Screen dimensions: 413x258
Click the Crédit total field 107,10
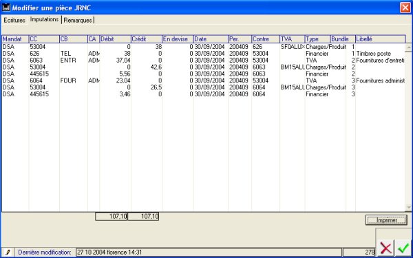pos(143,217)
